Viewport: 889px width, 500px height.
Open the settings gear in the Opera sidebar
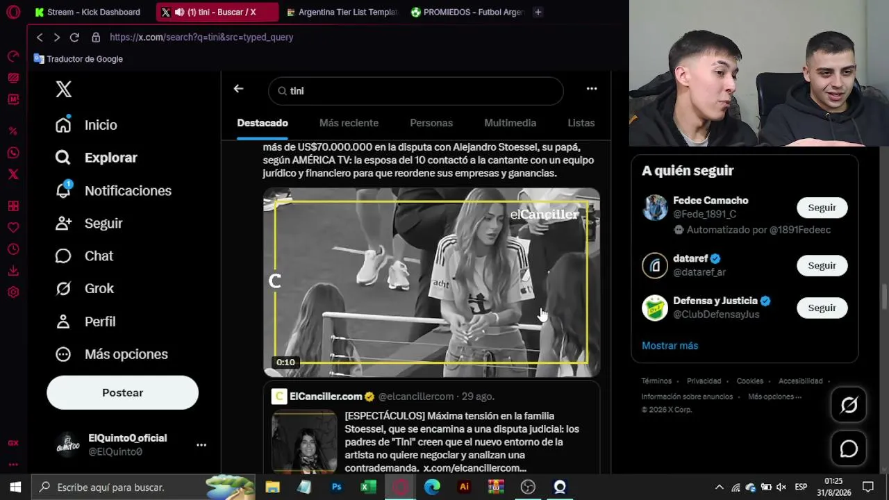point(13,292)
